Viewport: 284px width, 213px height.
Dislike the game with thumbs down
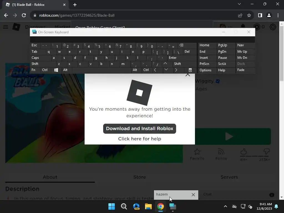click(266, 151)
